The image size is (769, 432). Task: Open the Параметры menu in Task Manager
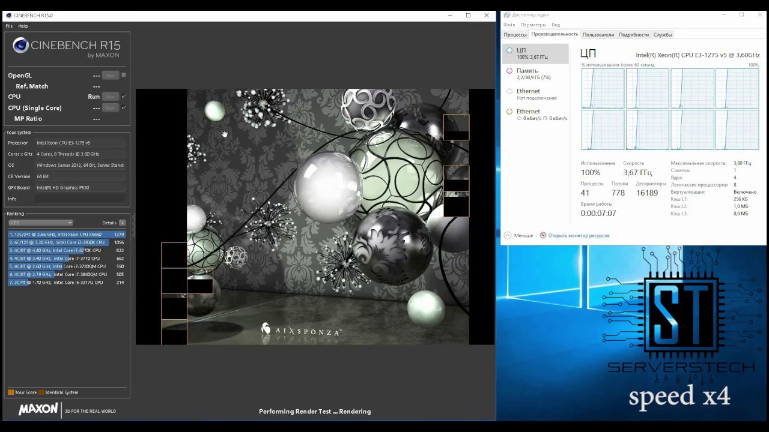(533, 25)
